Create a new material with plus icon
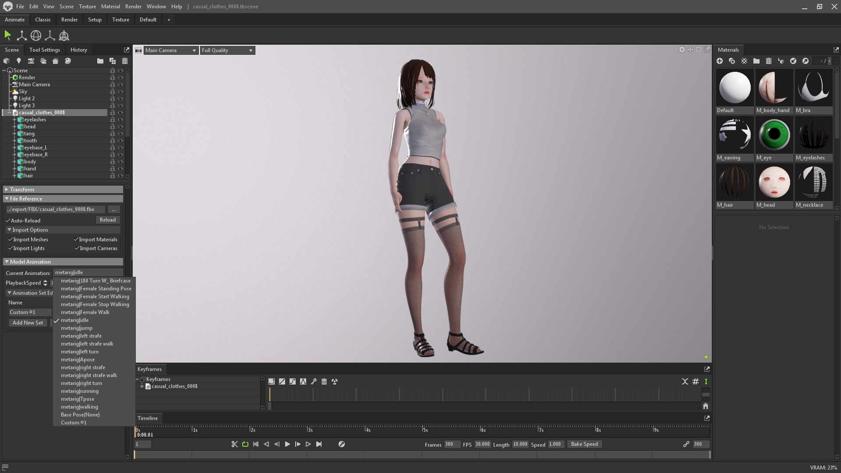This screenshot has width=841, height=473. 720,61
